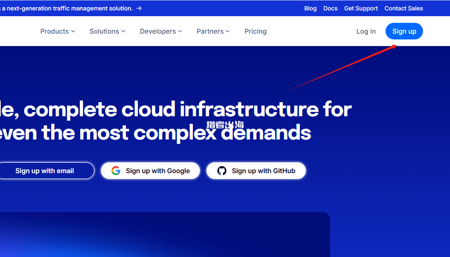This screenshot has width=450, height=257.
Task: Open the Products menu
Action: click(x=58, y=31)
